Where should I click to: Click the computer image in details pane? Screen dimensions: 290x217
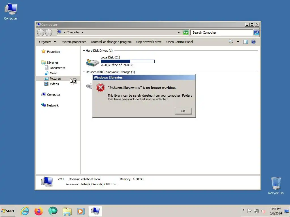(x=47, y=182)
